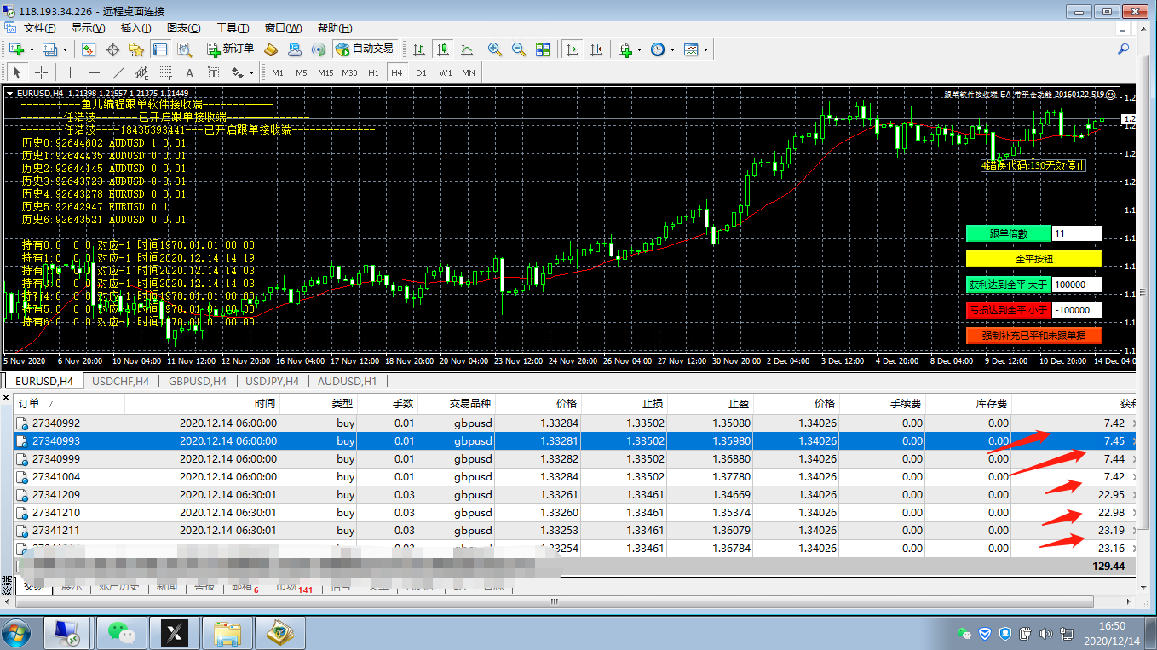The image size is (1157, 650).
Task: Select the crosshair tool
Action: [40, 72]
